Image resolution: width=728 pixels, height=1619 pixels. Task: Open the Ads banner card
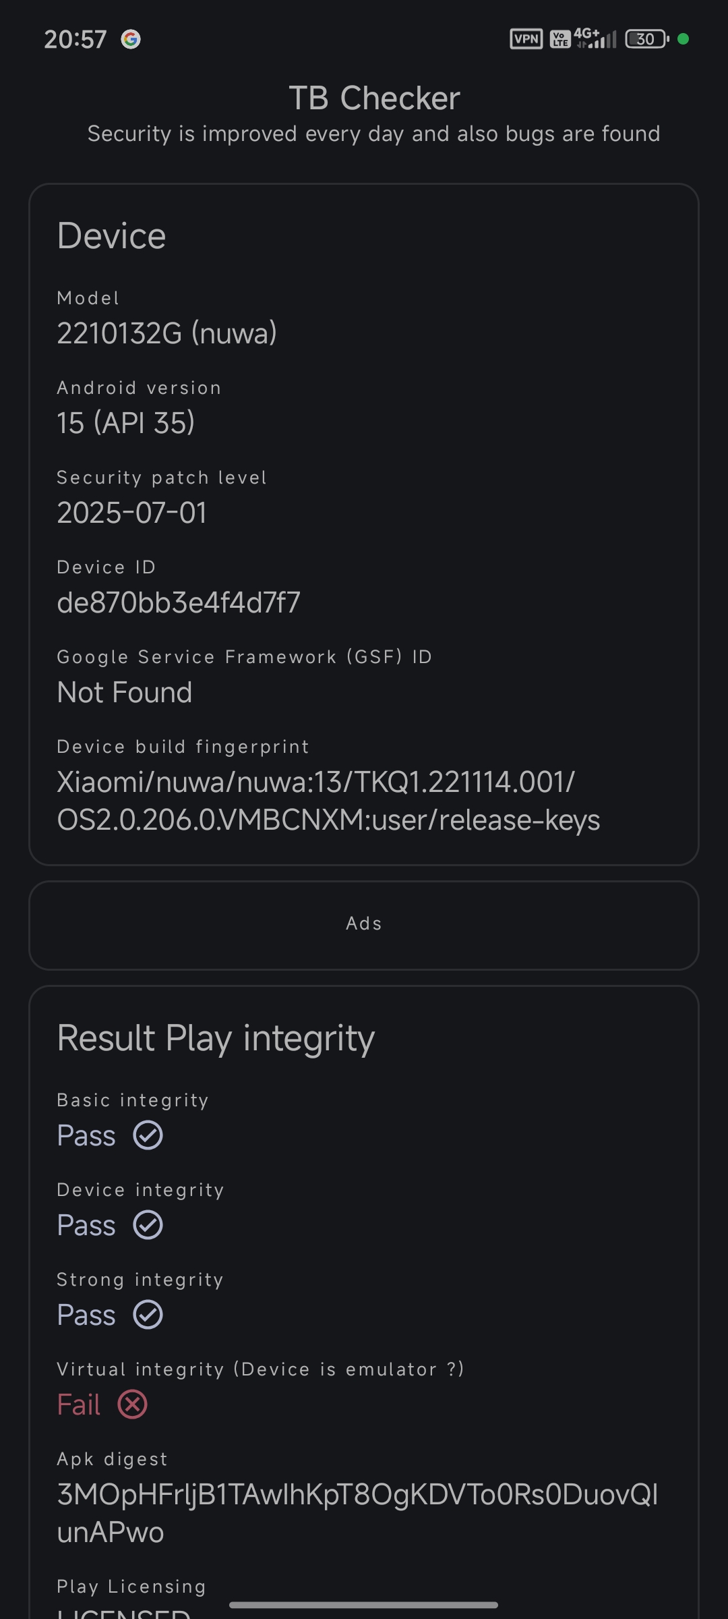pos(364,926)
